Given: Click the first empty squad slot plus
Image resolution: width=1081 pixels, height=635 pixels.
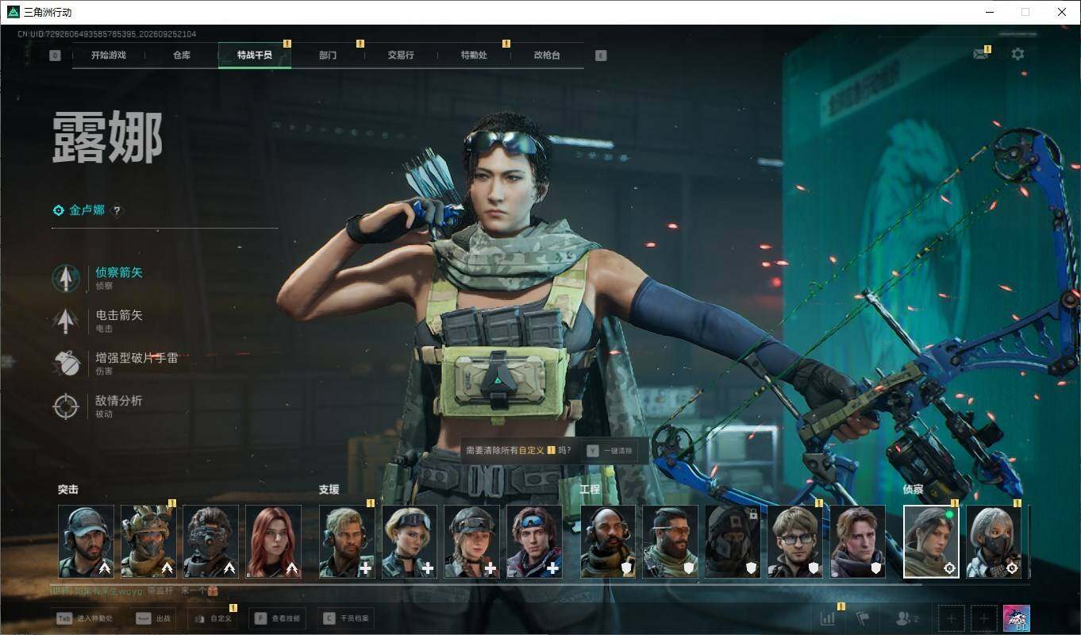Looking at the screenshot, I should (952, 618).
